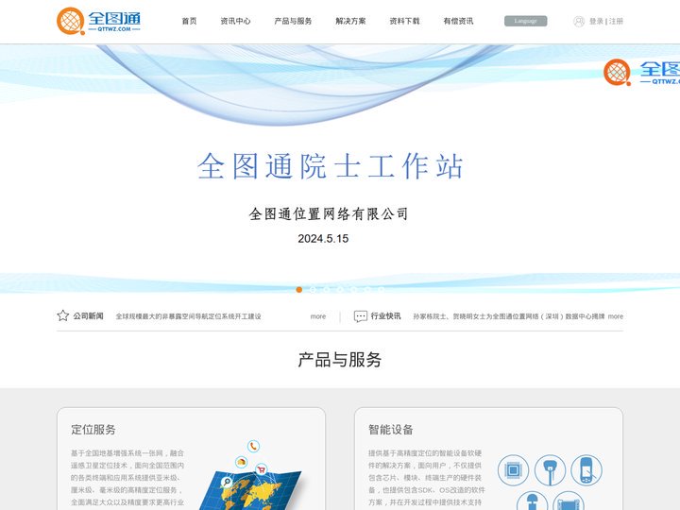The width and height of the screenshot is (680, 510).
Task: Select the sixth carousel dot
Action: 367,289
